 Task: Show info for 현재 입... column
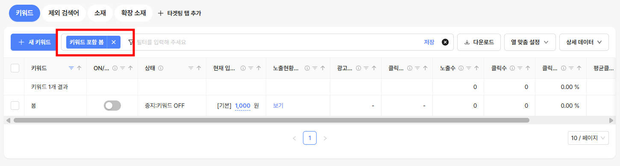pos(243,68)
